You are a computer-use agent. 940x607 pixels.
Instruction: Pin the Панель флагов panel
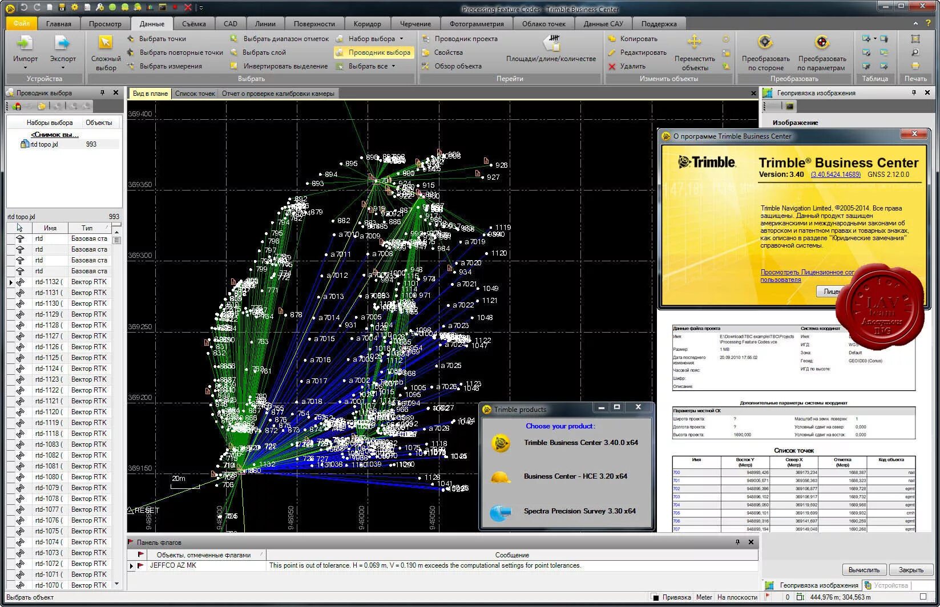pos(737,542)
